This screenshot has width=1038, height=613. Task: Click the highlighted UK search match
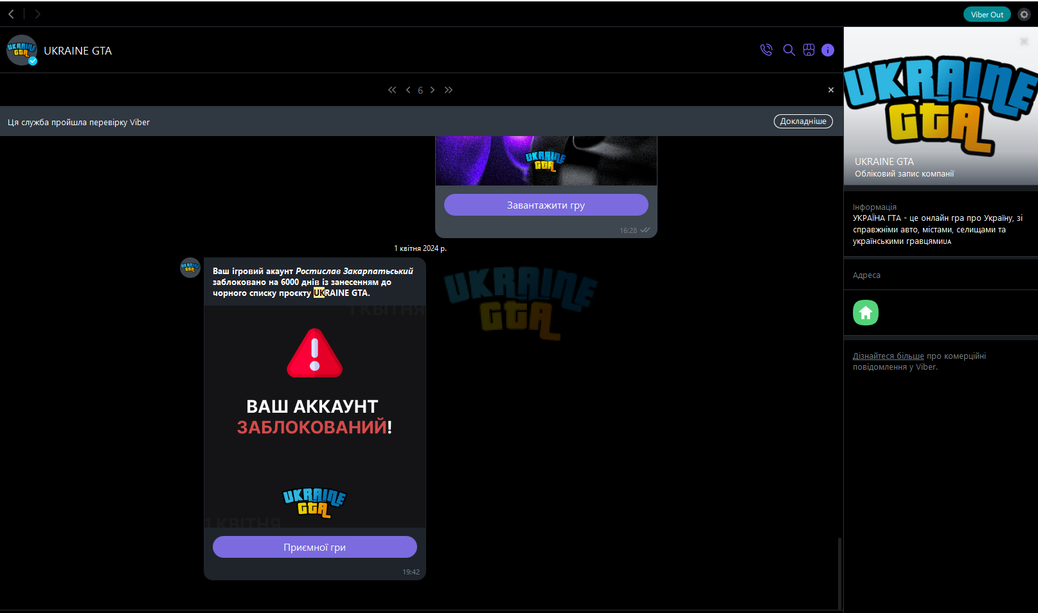pyautogui.click(x=319, y=293)
